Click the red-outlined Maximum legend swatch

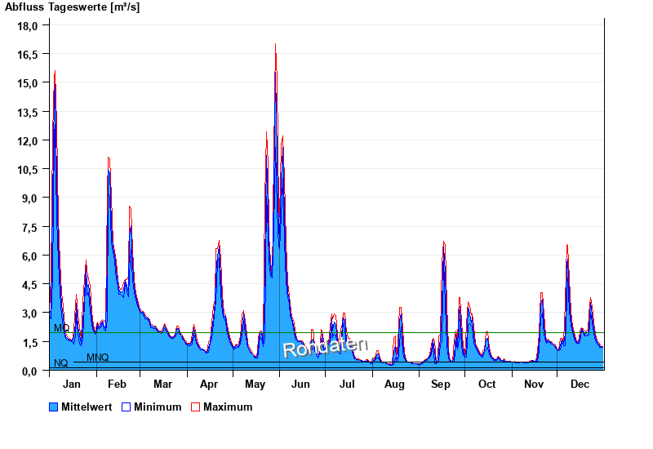pyautogui.click(x=195, y=407)
